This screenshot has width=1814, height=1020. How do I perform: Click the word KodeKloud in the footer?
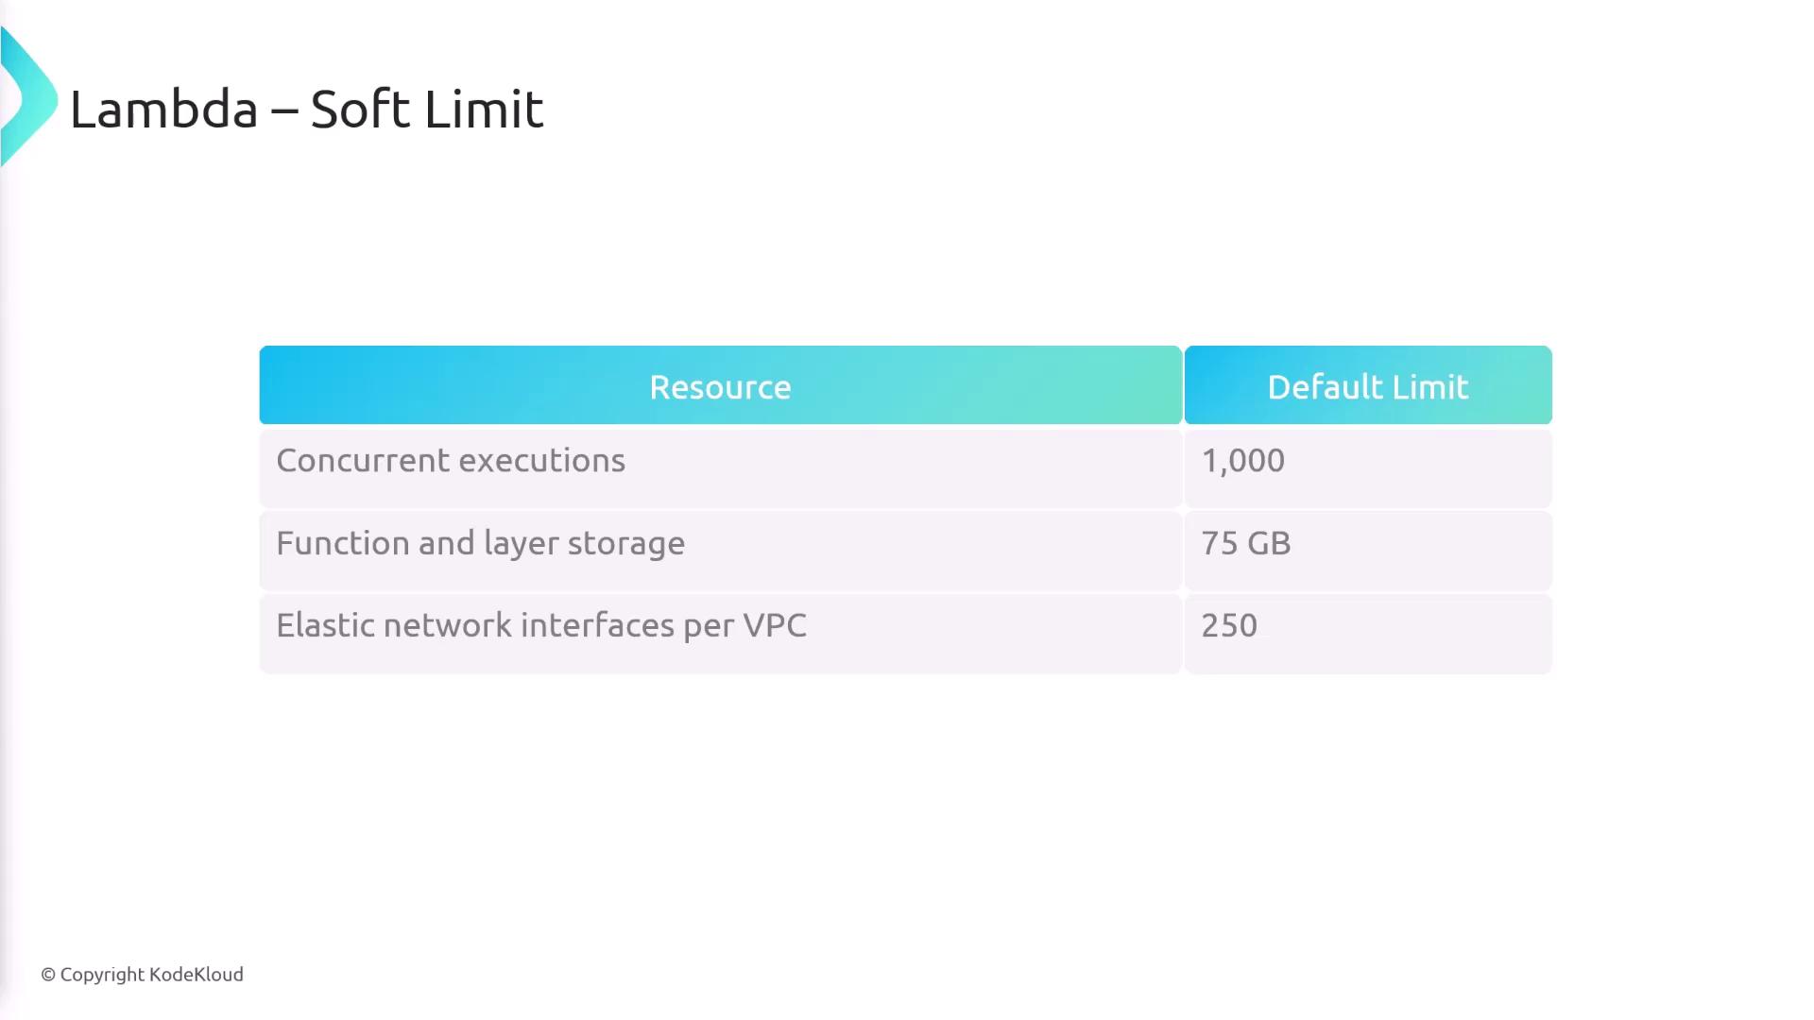[x=197, y=975]
